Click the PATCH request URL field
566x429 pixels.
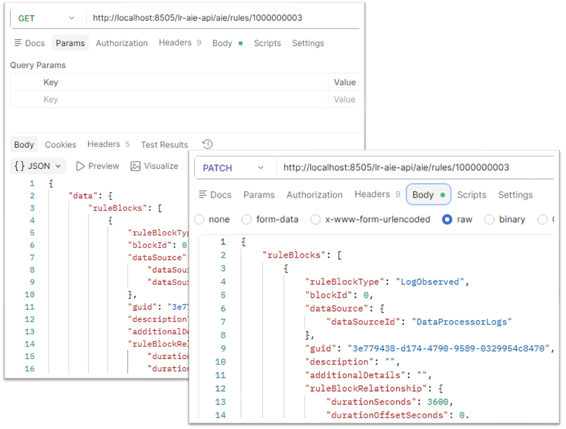tap(416, 167)
